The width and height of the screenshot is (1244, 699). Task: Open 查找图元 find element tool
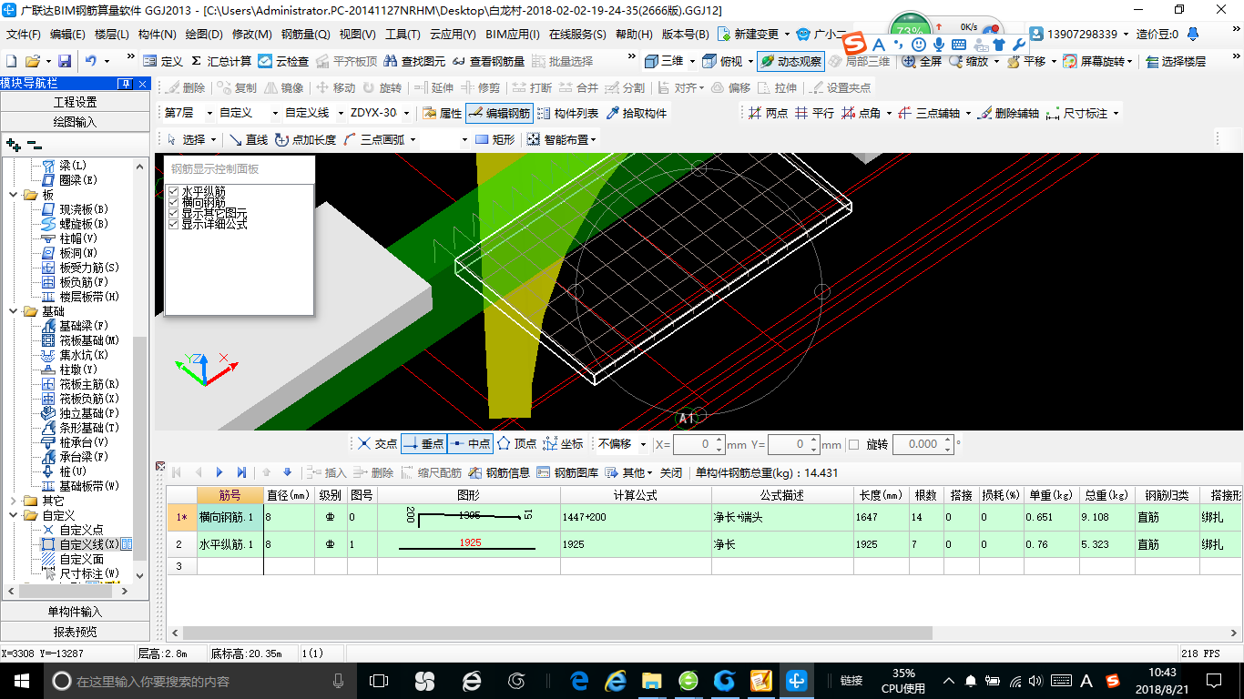(415, 61)
